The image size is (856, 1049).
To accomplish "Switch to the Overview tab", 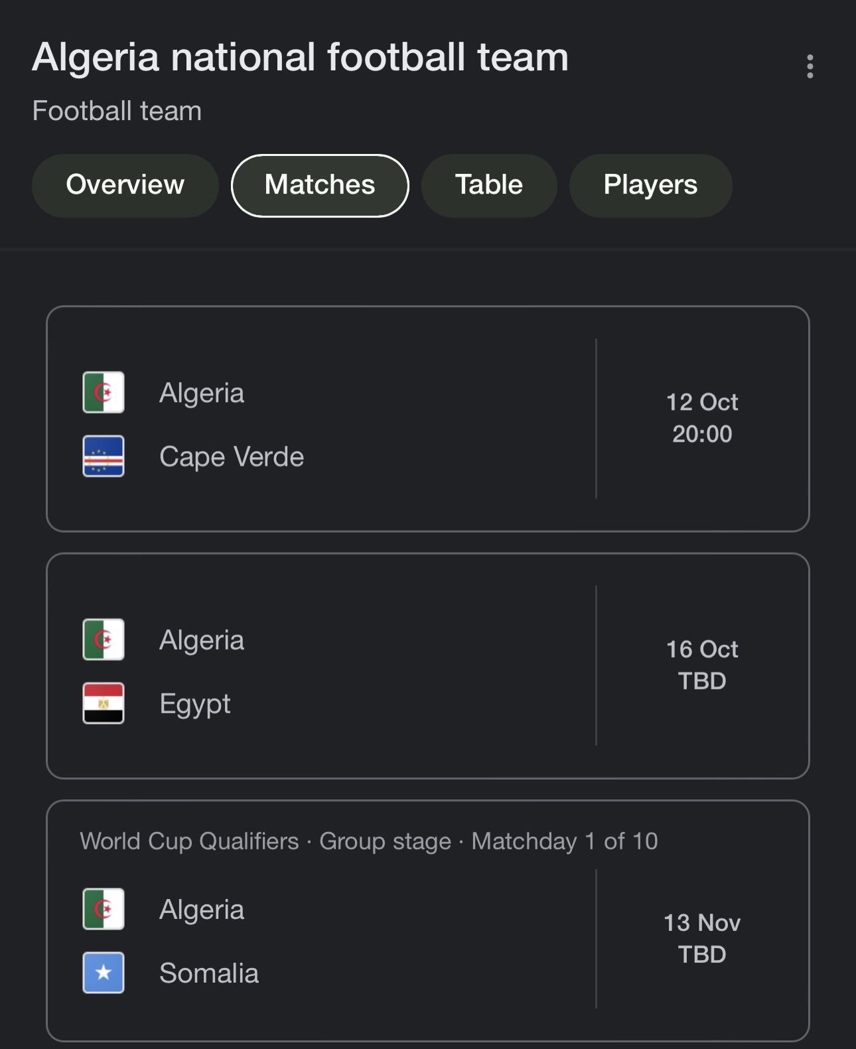I will [125, 185].
